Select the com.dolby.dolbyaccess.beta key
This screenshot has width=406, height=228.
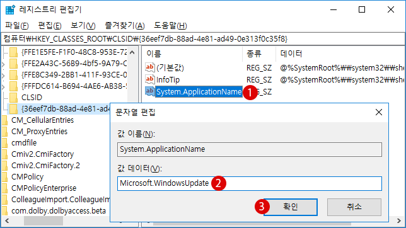click(59, 211)
